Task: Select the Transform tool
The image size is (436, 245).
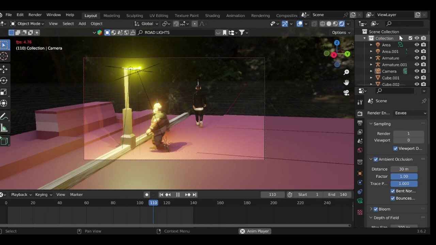Action: [x=4, y=103]
